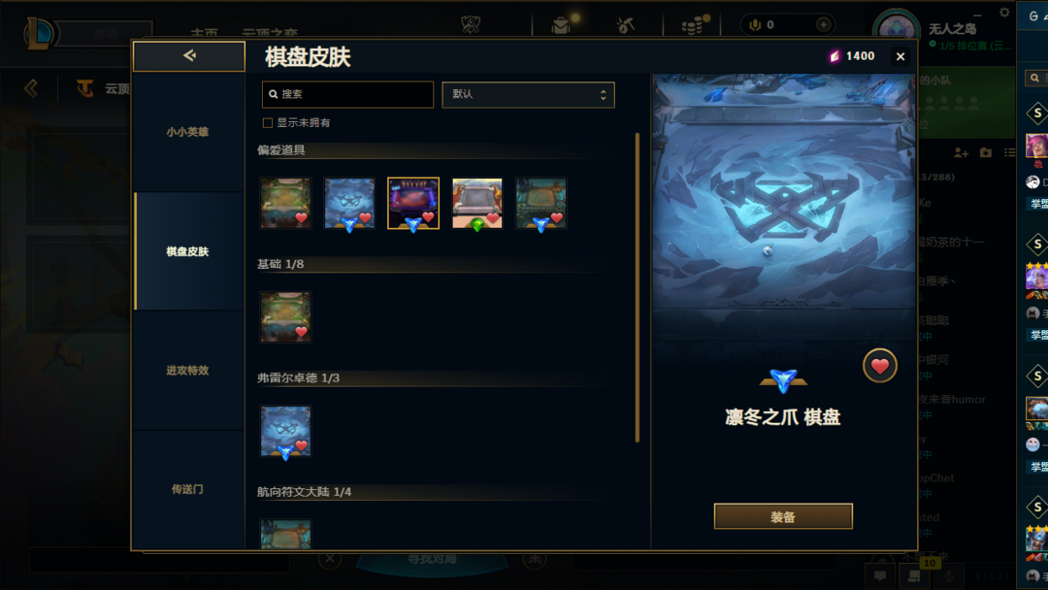1048x590 pixels.
Task: Click the purple currency icon showing 1400
Action: tap(835, 56)
